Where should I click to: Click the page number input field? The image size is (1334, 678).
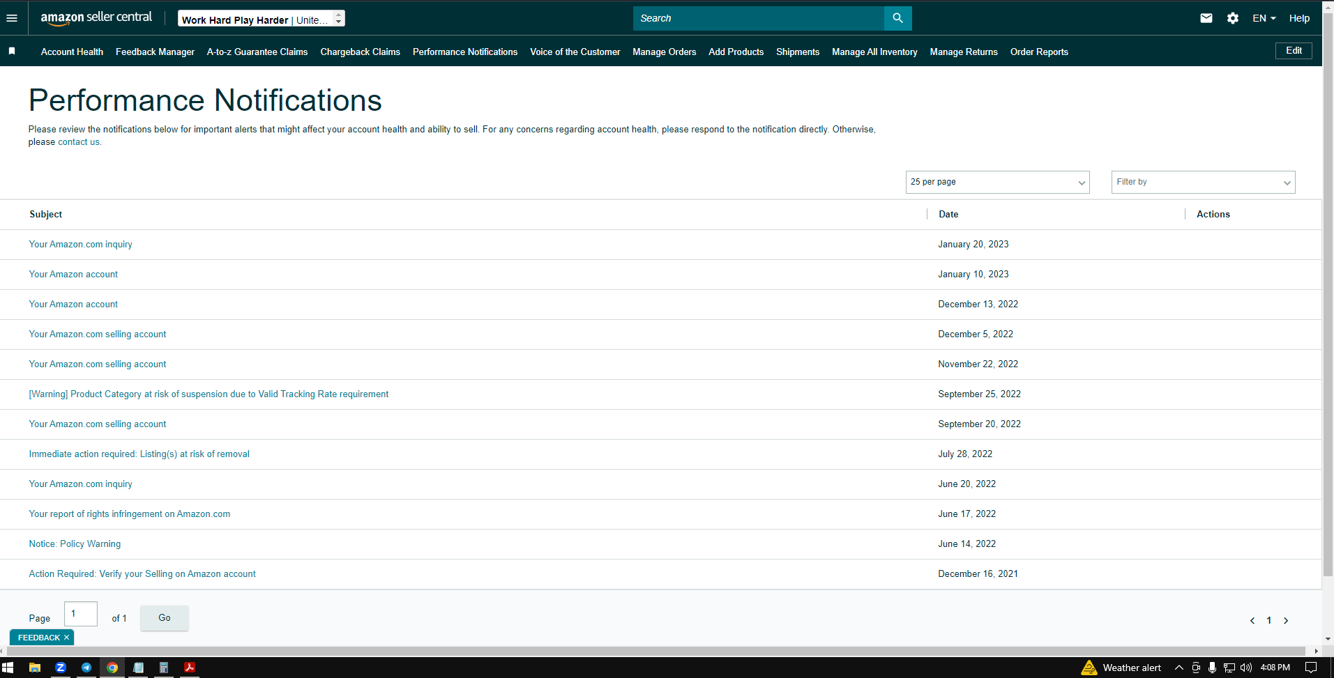pyautogui.click(x=81, y=614)
